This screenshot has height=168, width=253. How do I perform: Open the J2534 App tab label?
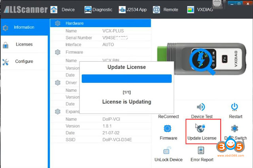pos(136,9)
